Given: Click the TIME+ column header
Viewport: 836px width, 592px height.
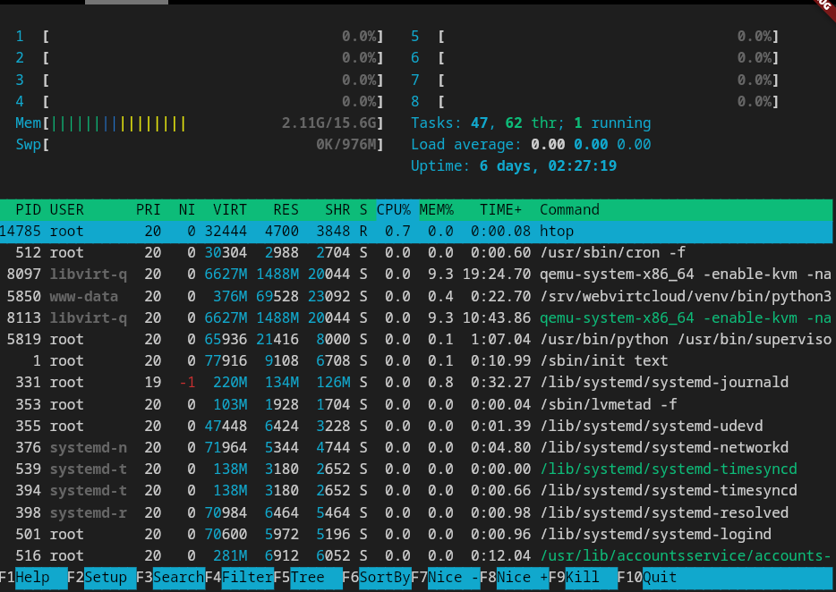Looking at the screenshot, I should click(x=501, y=210).
